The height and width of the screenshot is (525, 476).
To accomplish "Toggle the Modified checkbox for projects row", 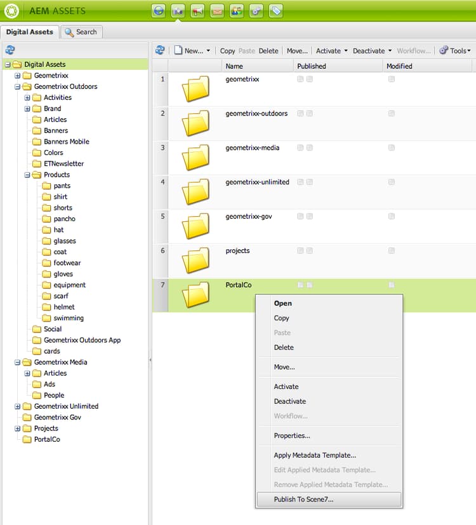I will pos(392,250).
